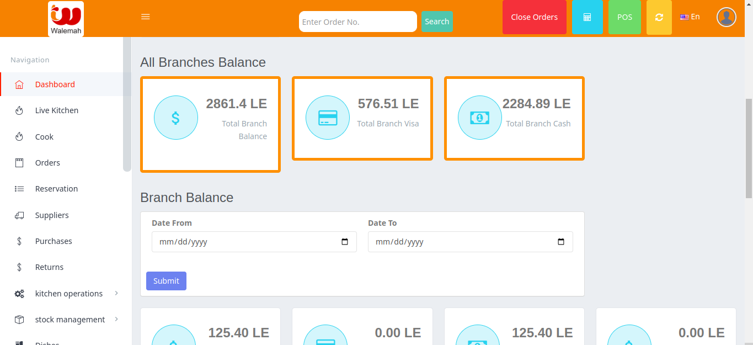Go to Live Kitchen page
The height and width of the screenshot is (345, 753).
[x=57, y=110]
